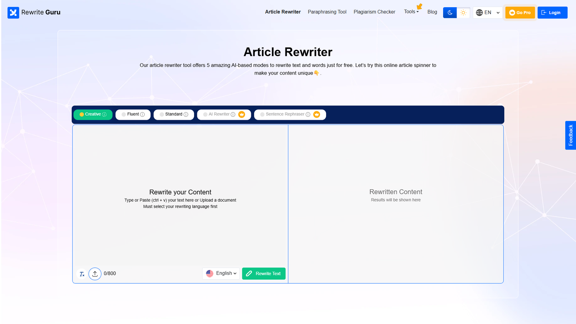Screen dimensions: 576x324
Task: Click the Rewrite Guru logo icon
Action: (x=13, y=13)
